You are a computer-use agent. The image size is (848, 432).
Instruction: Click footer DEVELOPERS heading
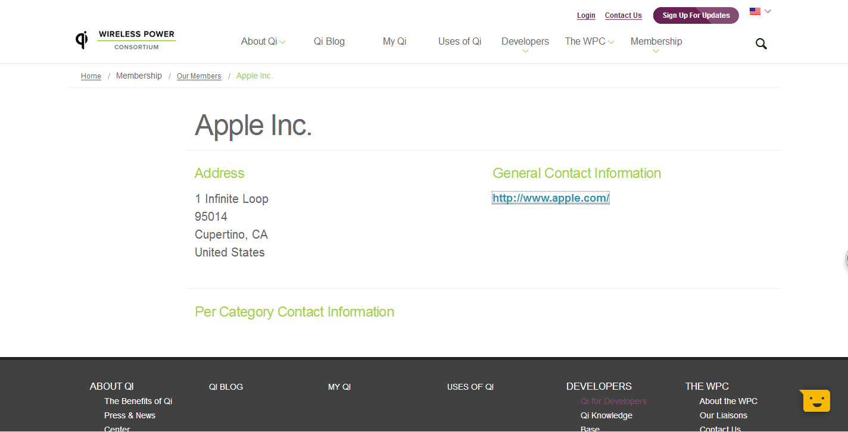pos(599,386)
